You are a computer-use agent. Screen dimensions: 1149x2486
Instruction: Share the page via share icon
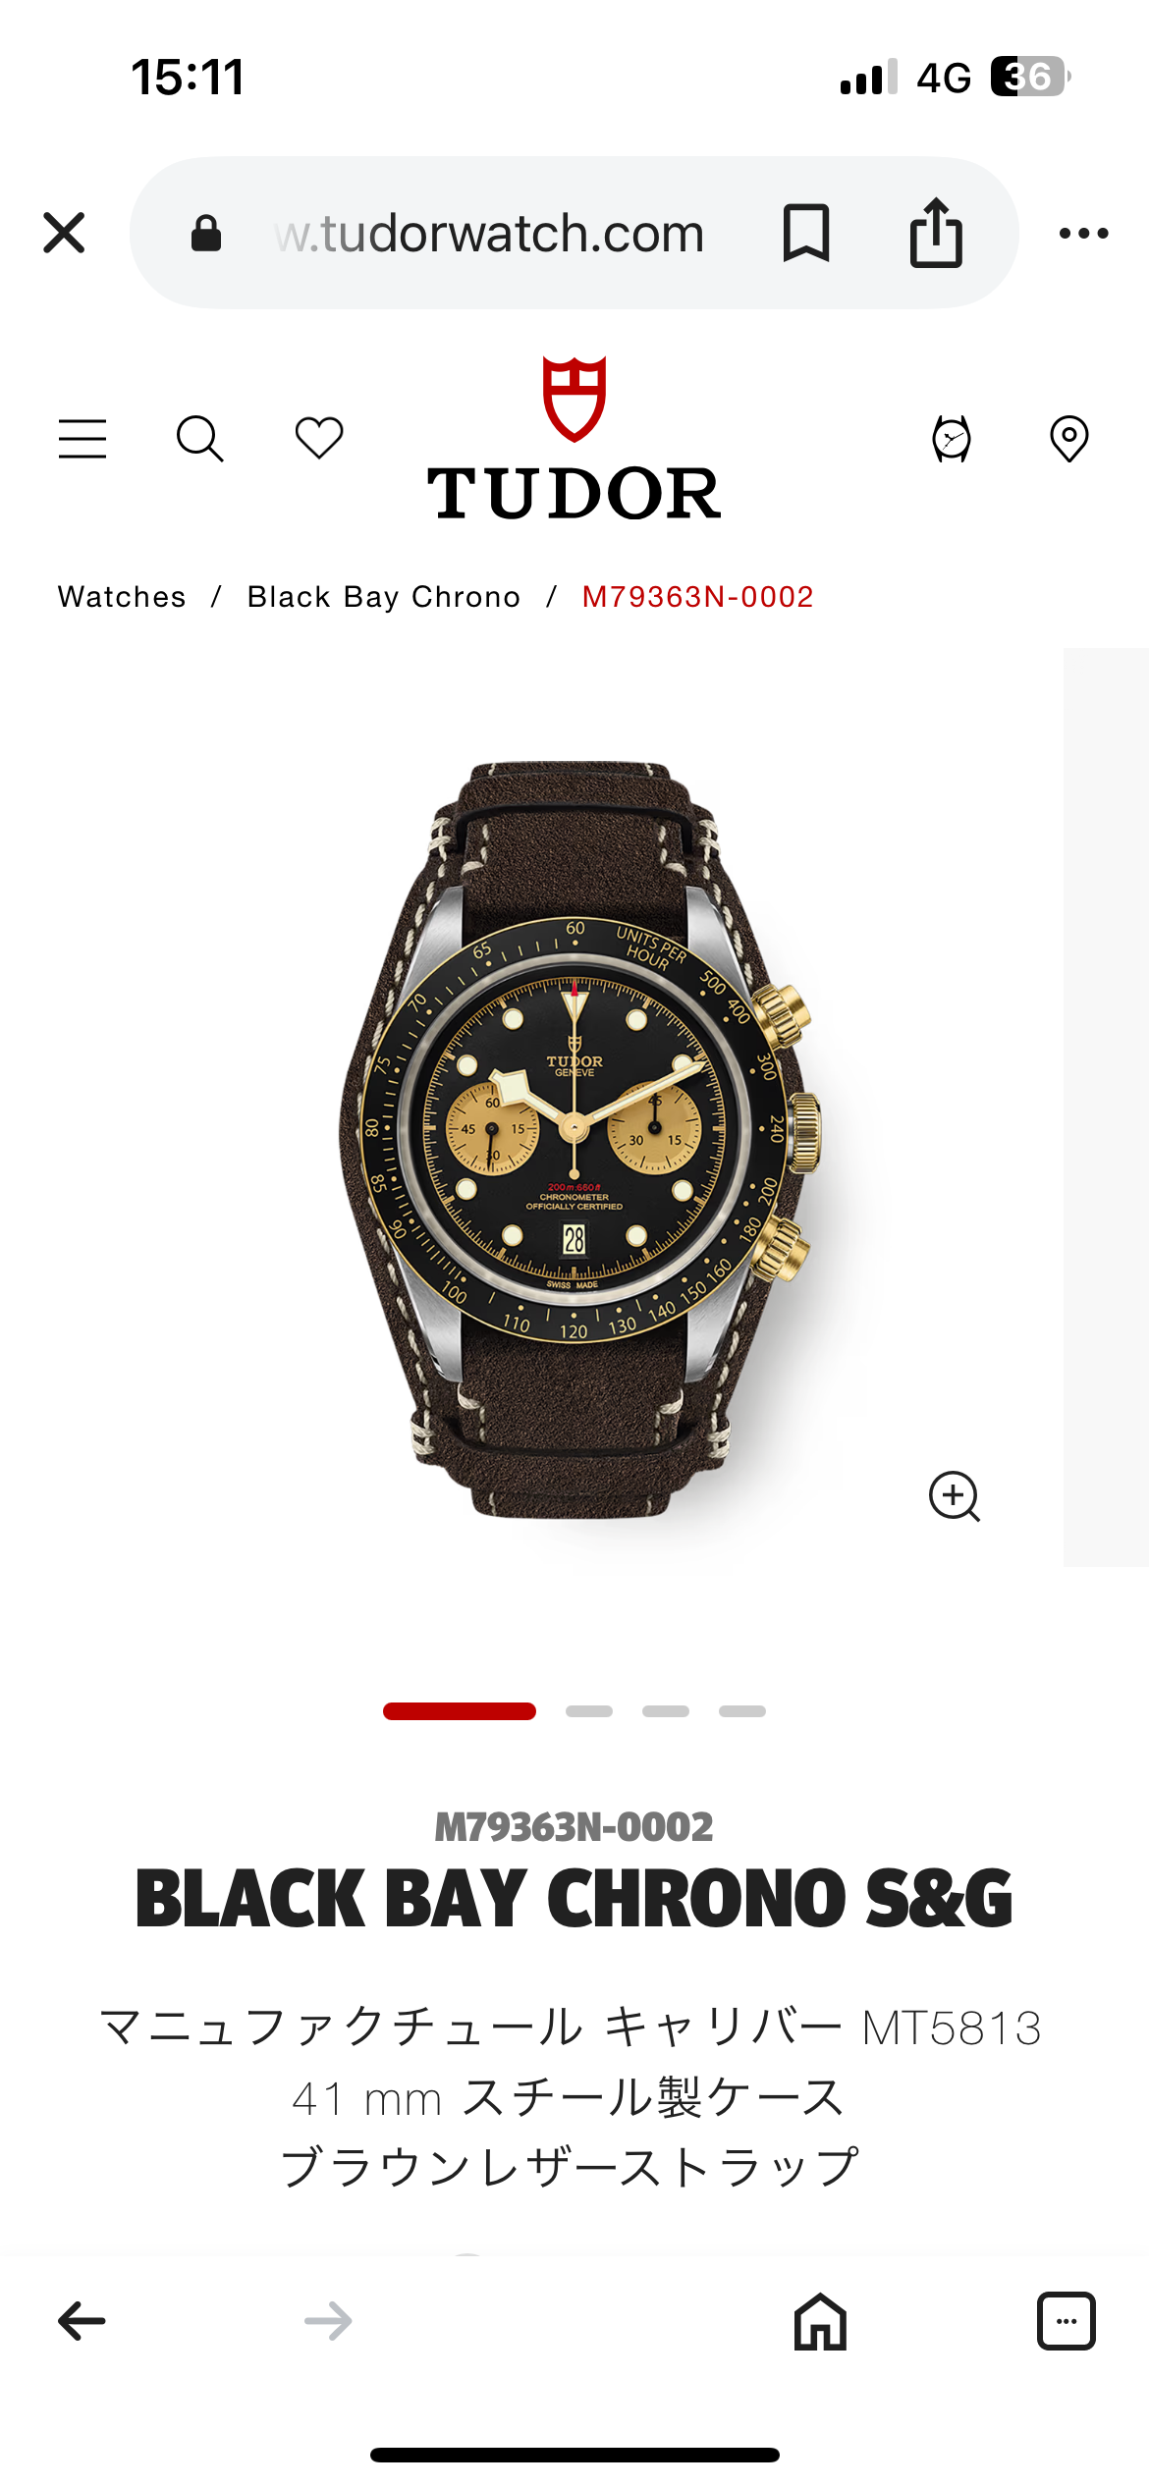coord(936,233)
